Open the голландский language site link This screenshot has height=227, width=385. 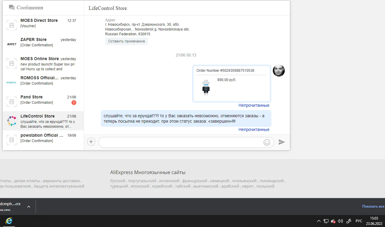click(272, 181)
